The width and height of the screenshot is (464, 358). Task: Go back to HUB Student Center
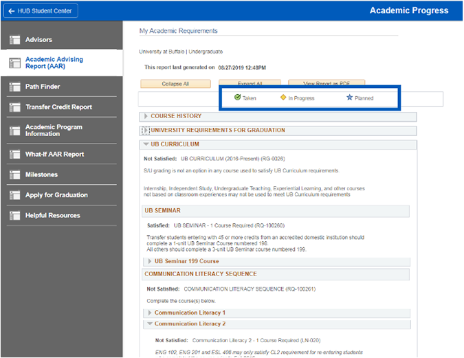[x=41, y=10]
